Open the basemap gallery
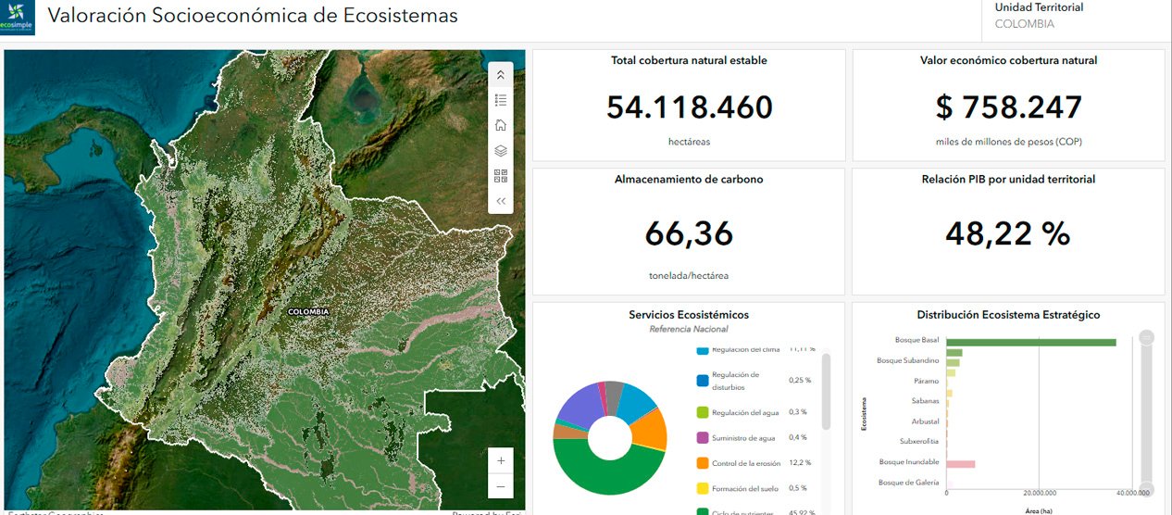The width and height of the screenshot is (1172, 515). 501,175
